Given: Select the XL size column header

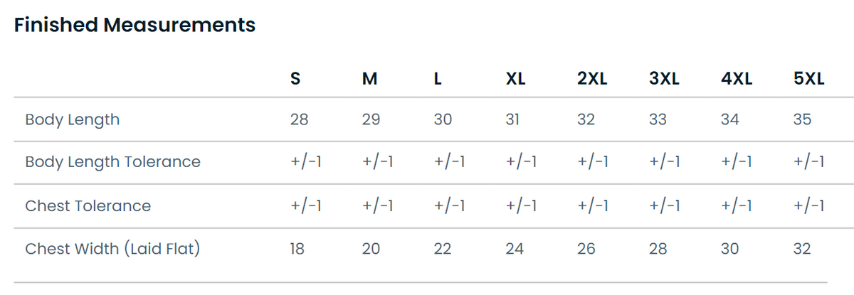Looking at the screenshot, I should coord(515,80).
